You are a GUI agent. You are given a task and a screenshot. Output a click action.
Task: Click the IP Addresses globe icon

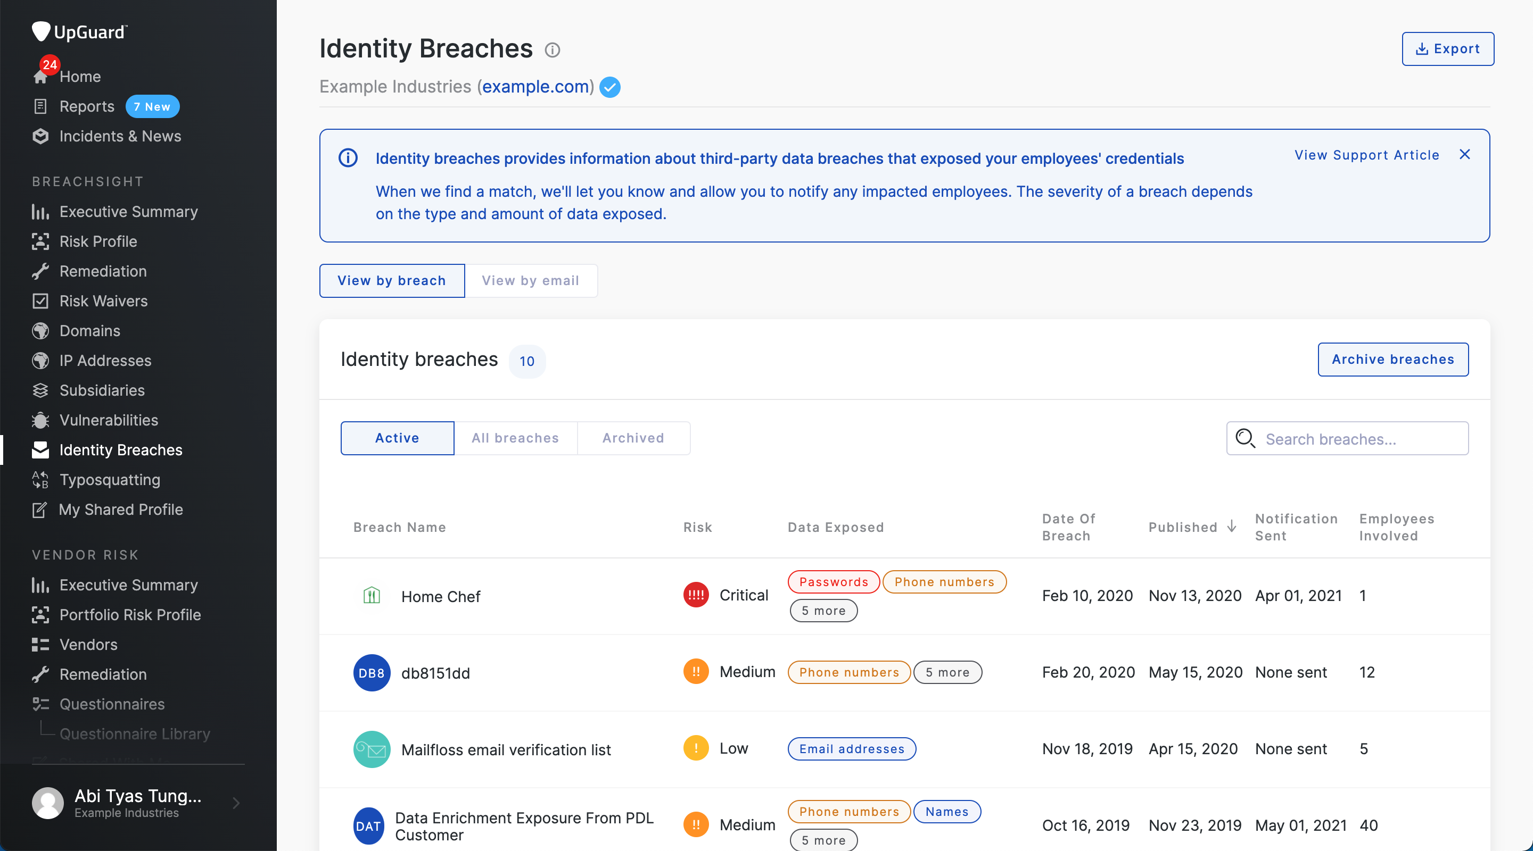point(40,361)
